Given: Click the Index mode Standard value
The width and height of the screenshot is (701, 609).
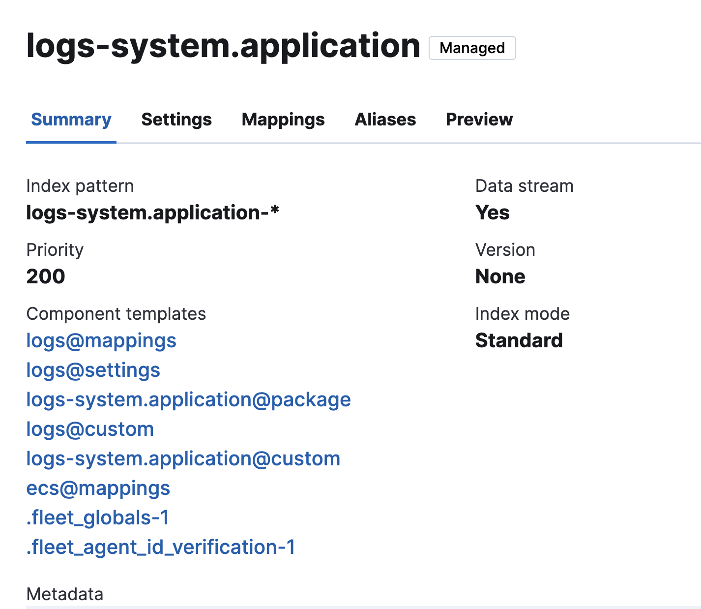Looking at the screenshot, I should tap(519, 340).
